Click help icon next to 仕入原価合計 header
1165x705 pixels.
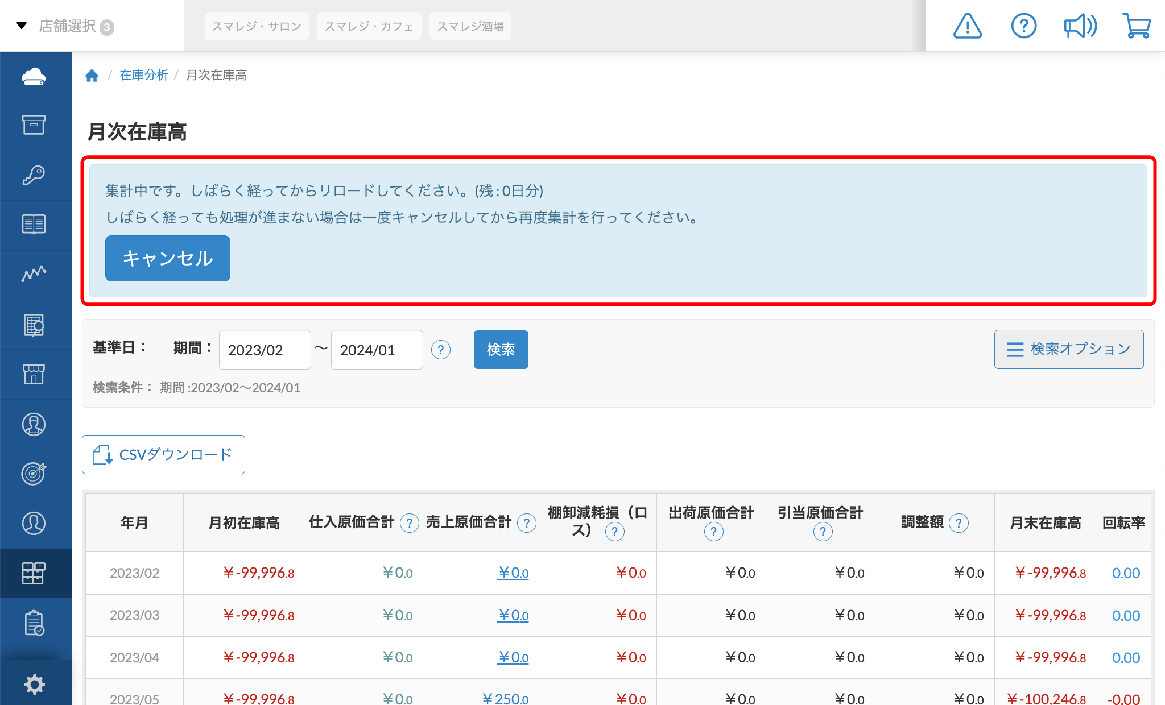pyautogui.click(x=409, y=523)
